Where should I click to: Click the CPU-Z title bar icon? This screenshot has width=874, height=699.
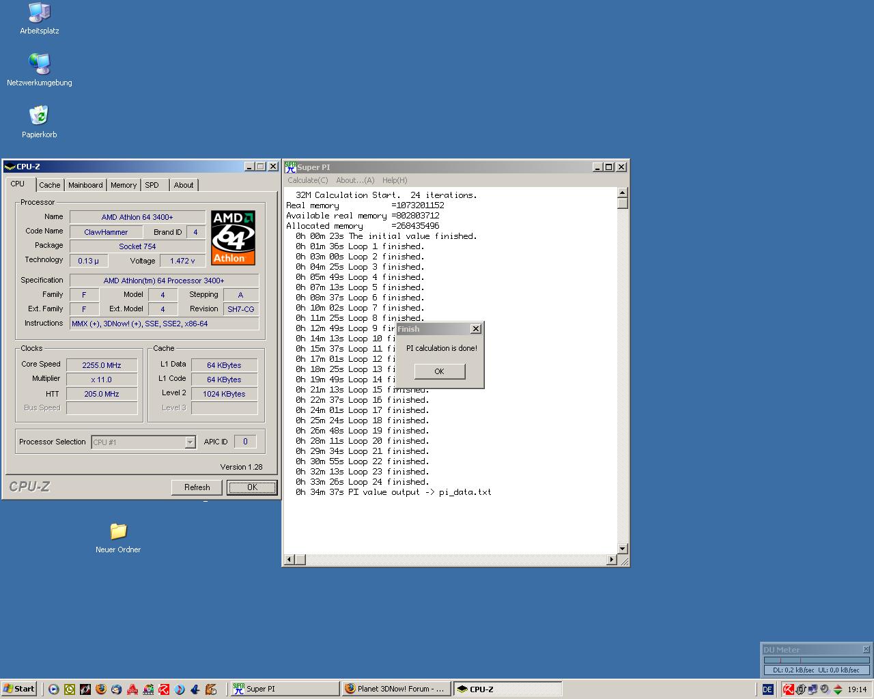point(10,167)
